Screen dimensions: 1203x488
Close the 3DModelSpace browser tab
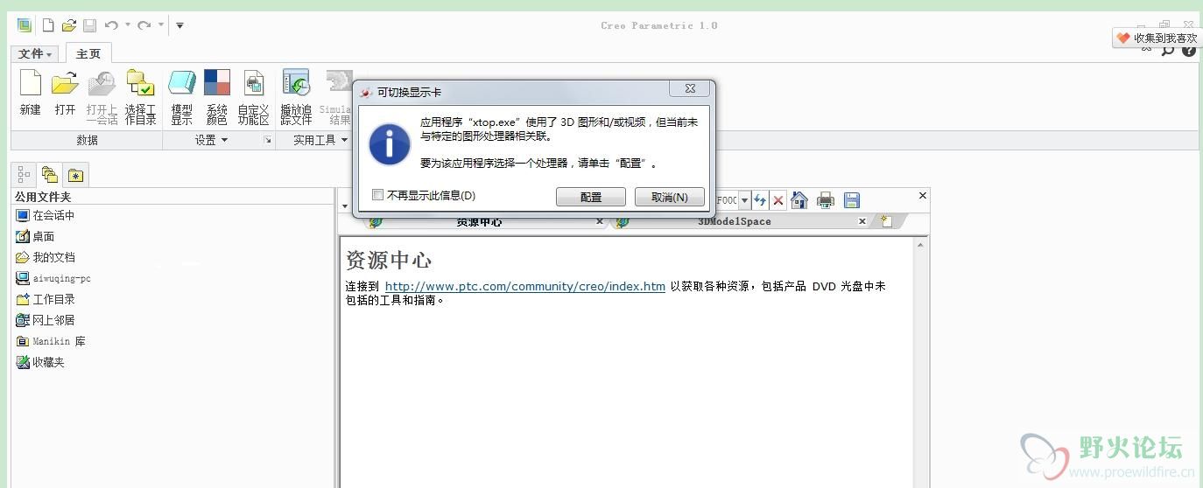[862, 221]
